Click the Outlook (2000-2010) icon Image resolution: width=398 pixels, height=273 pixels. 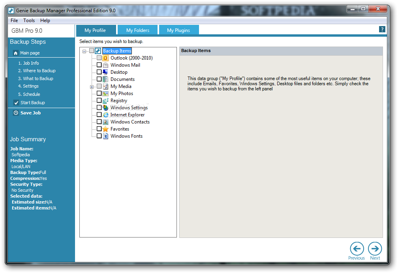(105, 58)
